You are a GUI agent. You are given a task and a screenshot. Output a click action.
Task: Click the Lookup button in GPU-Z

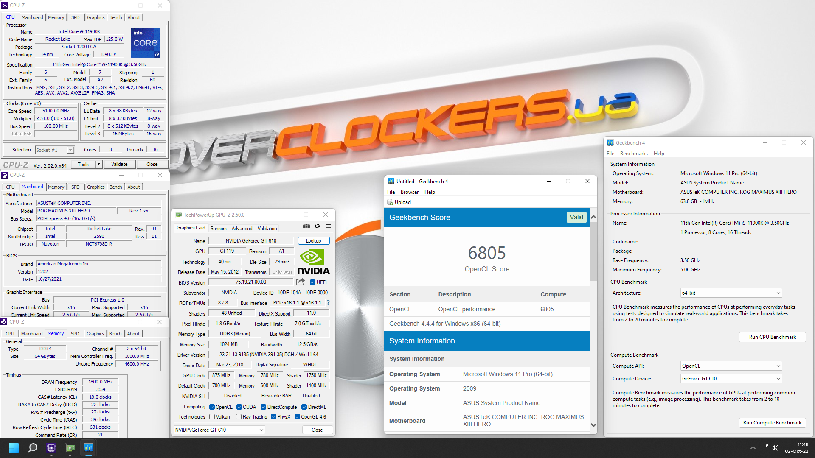point(314,241)
